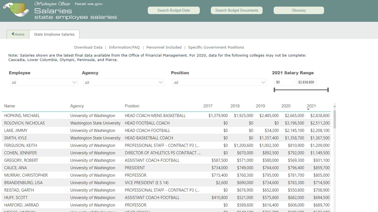The image size is (378, 212).
Task: Select the LAKE, JIMMY name cell
Action: tap(15, 131)
